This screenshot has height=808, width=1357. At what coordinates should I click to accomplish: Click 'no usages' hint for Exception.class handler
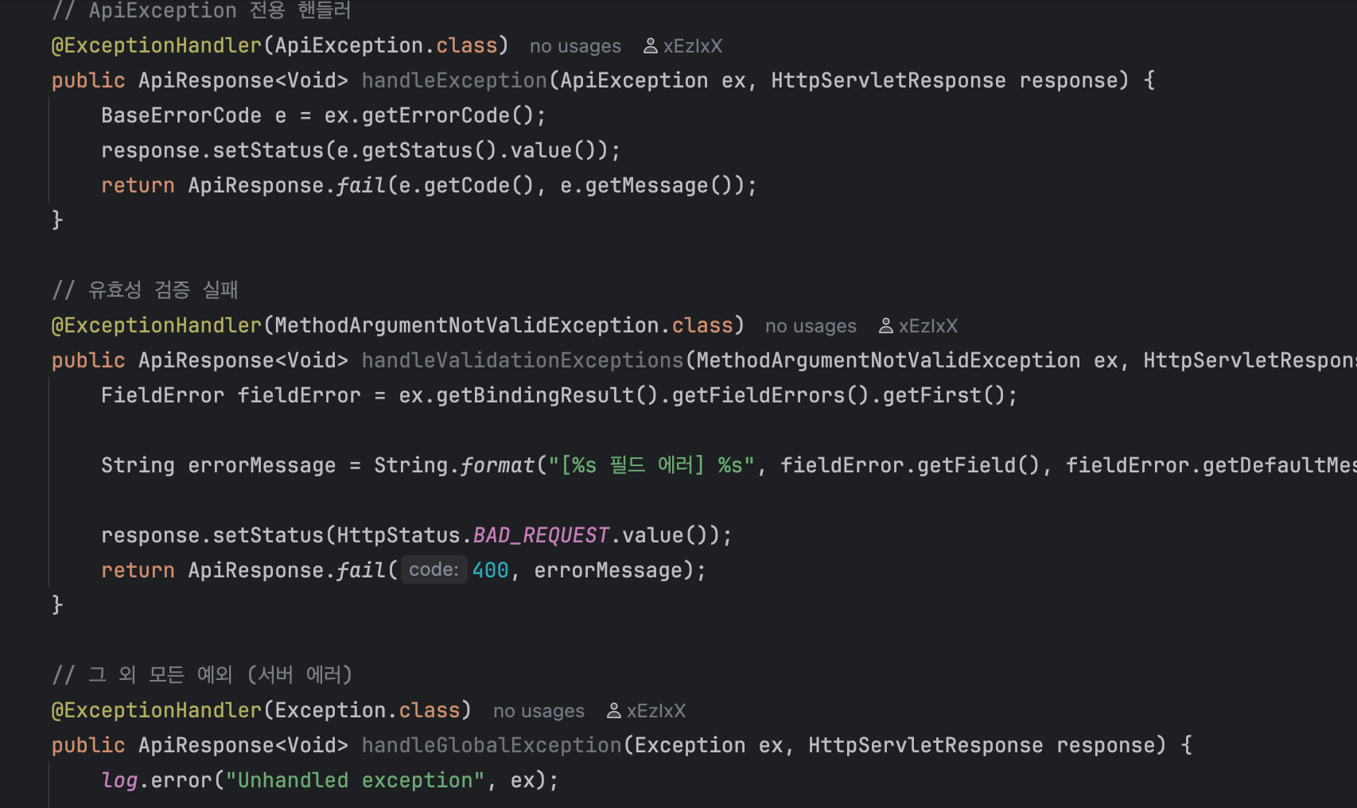click(x=539, y=711)
